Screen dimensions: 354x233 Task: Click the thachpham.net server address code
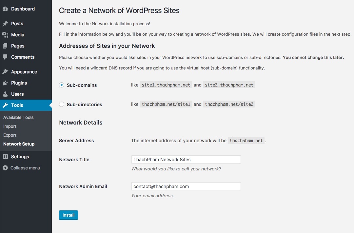(x=246, y=141)
